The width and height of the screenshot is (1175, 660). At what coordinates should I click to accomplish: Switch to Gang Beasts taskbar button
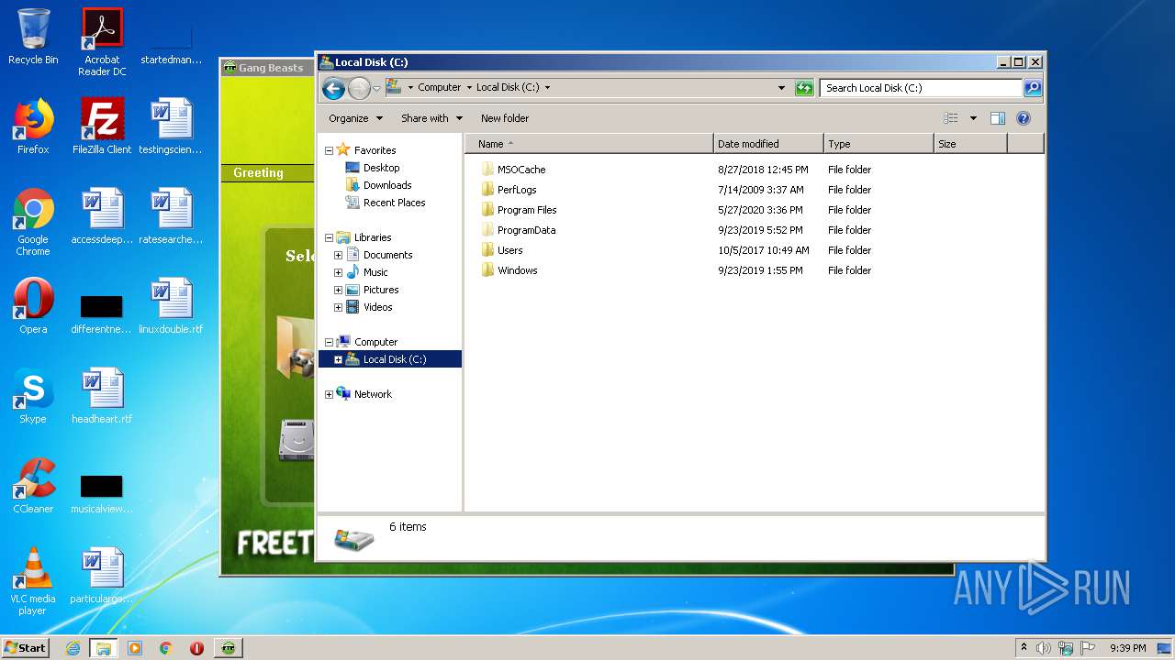tap(228, 648)
